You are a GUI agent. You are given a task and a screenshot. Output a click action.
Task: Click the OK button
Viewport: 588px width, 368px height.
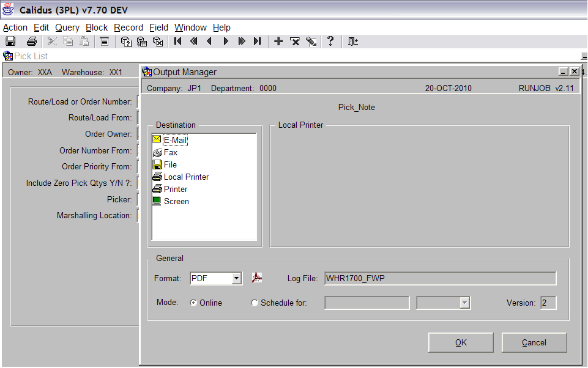(x=461, y=342)
